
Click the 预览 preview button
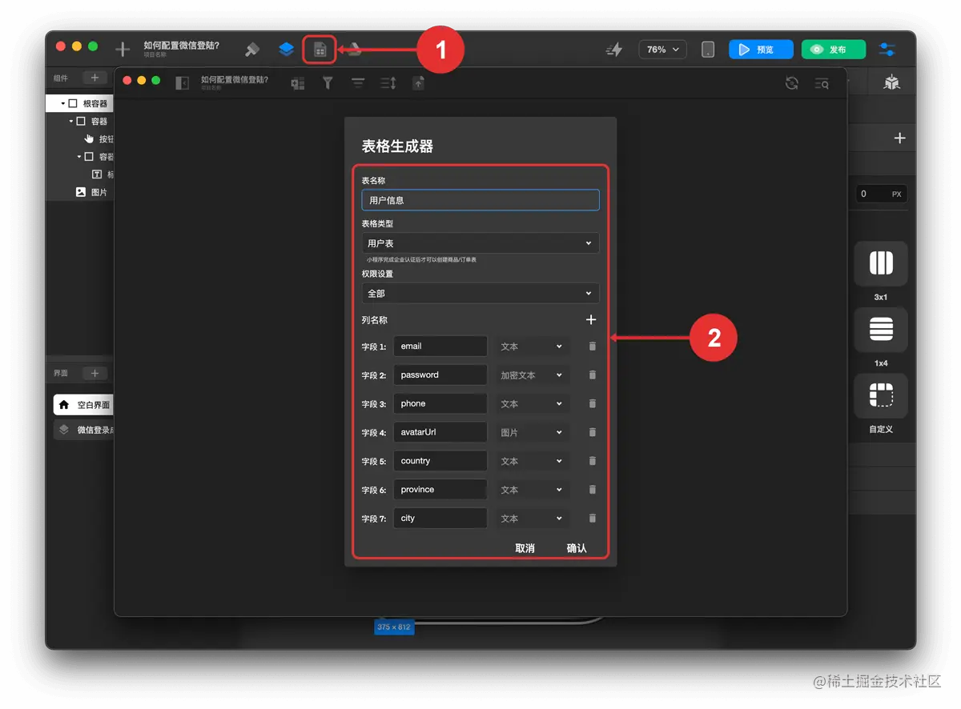tap(761, 50)
